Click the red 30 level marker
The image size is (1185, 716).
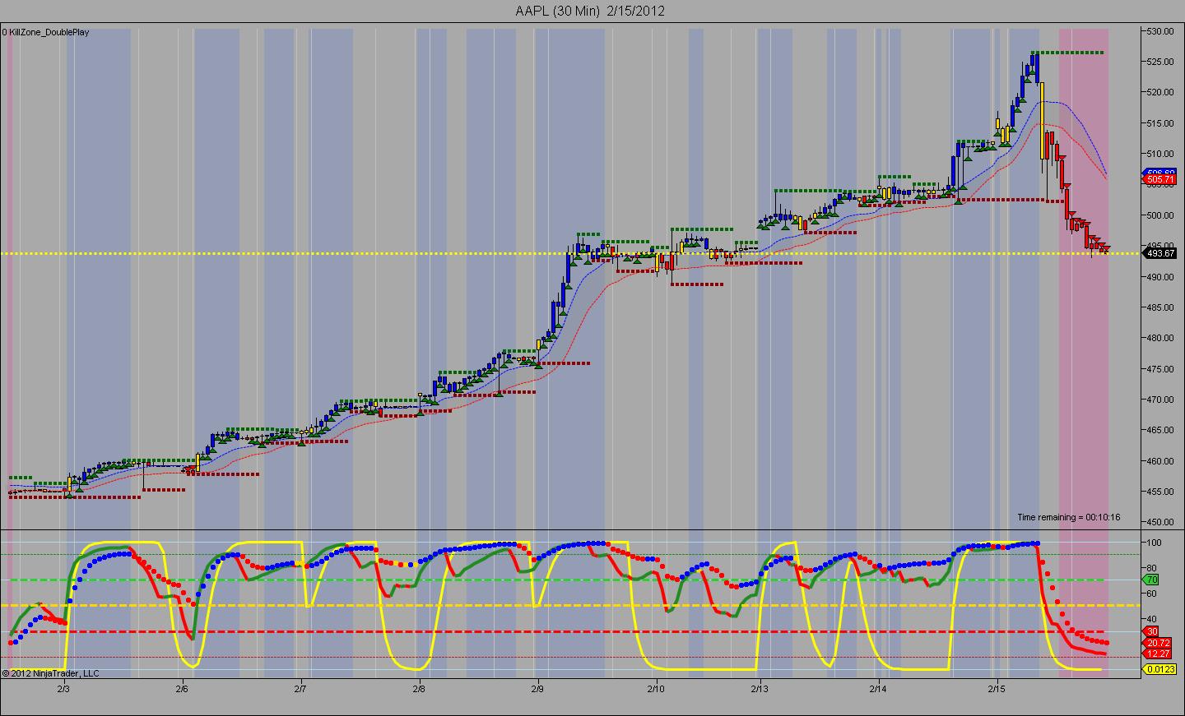pyautogui.click(x=1152, y=631)
